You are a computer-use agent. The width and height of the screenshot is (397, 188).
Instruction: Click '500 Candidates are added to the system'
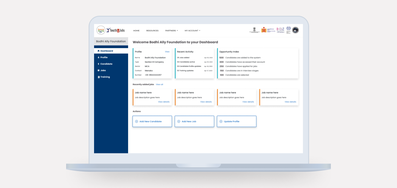click(x=240, y=58)
